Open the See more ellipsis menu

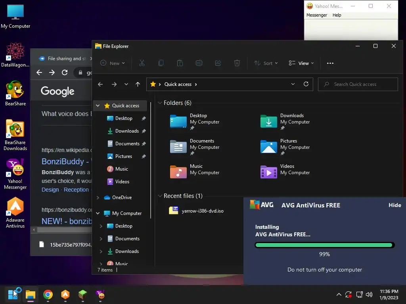coord(330,63)
